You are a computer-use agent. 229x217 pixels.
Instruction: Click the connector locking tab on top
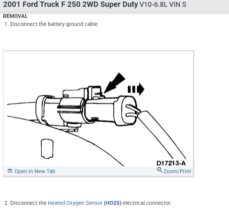[94, 93]
